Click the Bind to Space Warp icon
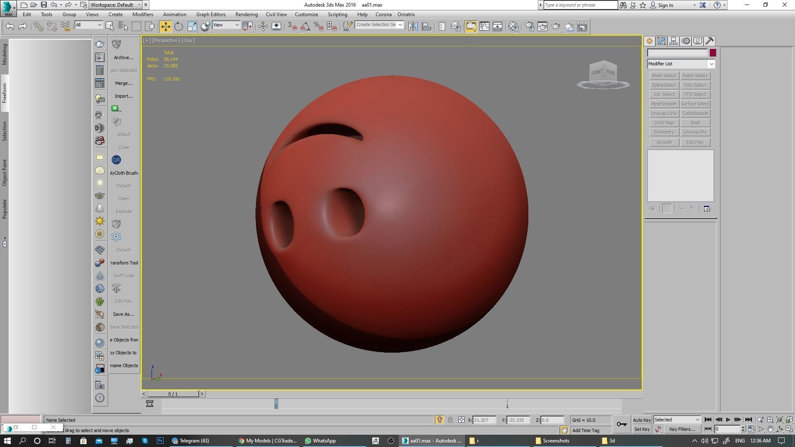 (x=65, y=26)
